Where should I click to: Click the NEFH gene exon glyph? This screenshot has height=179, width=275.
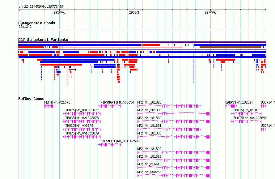[50, 106]
